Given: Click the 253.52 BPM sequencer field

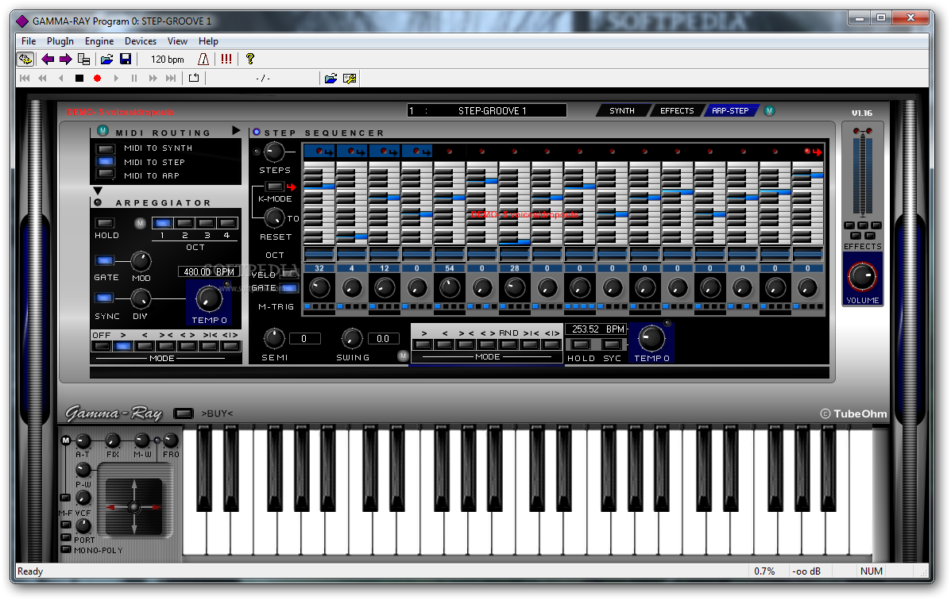Looking at the screenshot, I should coord(597,329).
